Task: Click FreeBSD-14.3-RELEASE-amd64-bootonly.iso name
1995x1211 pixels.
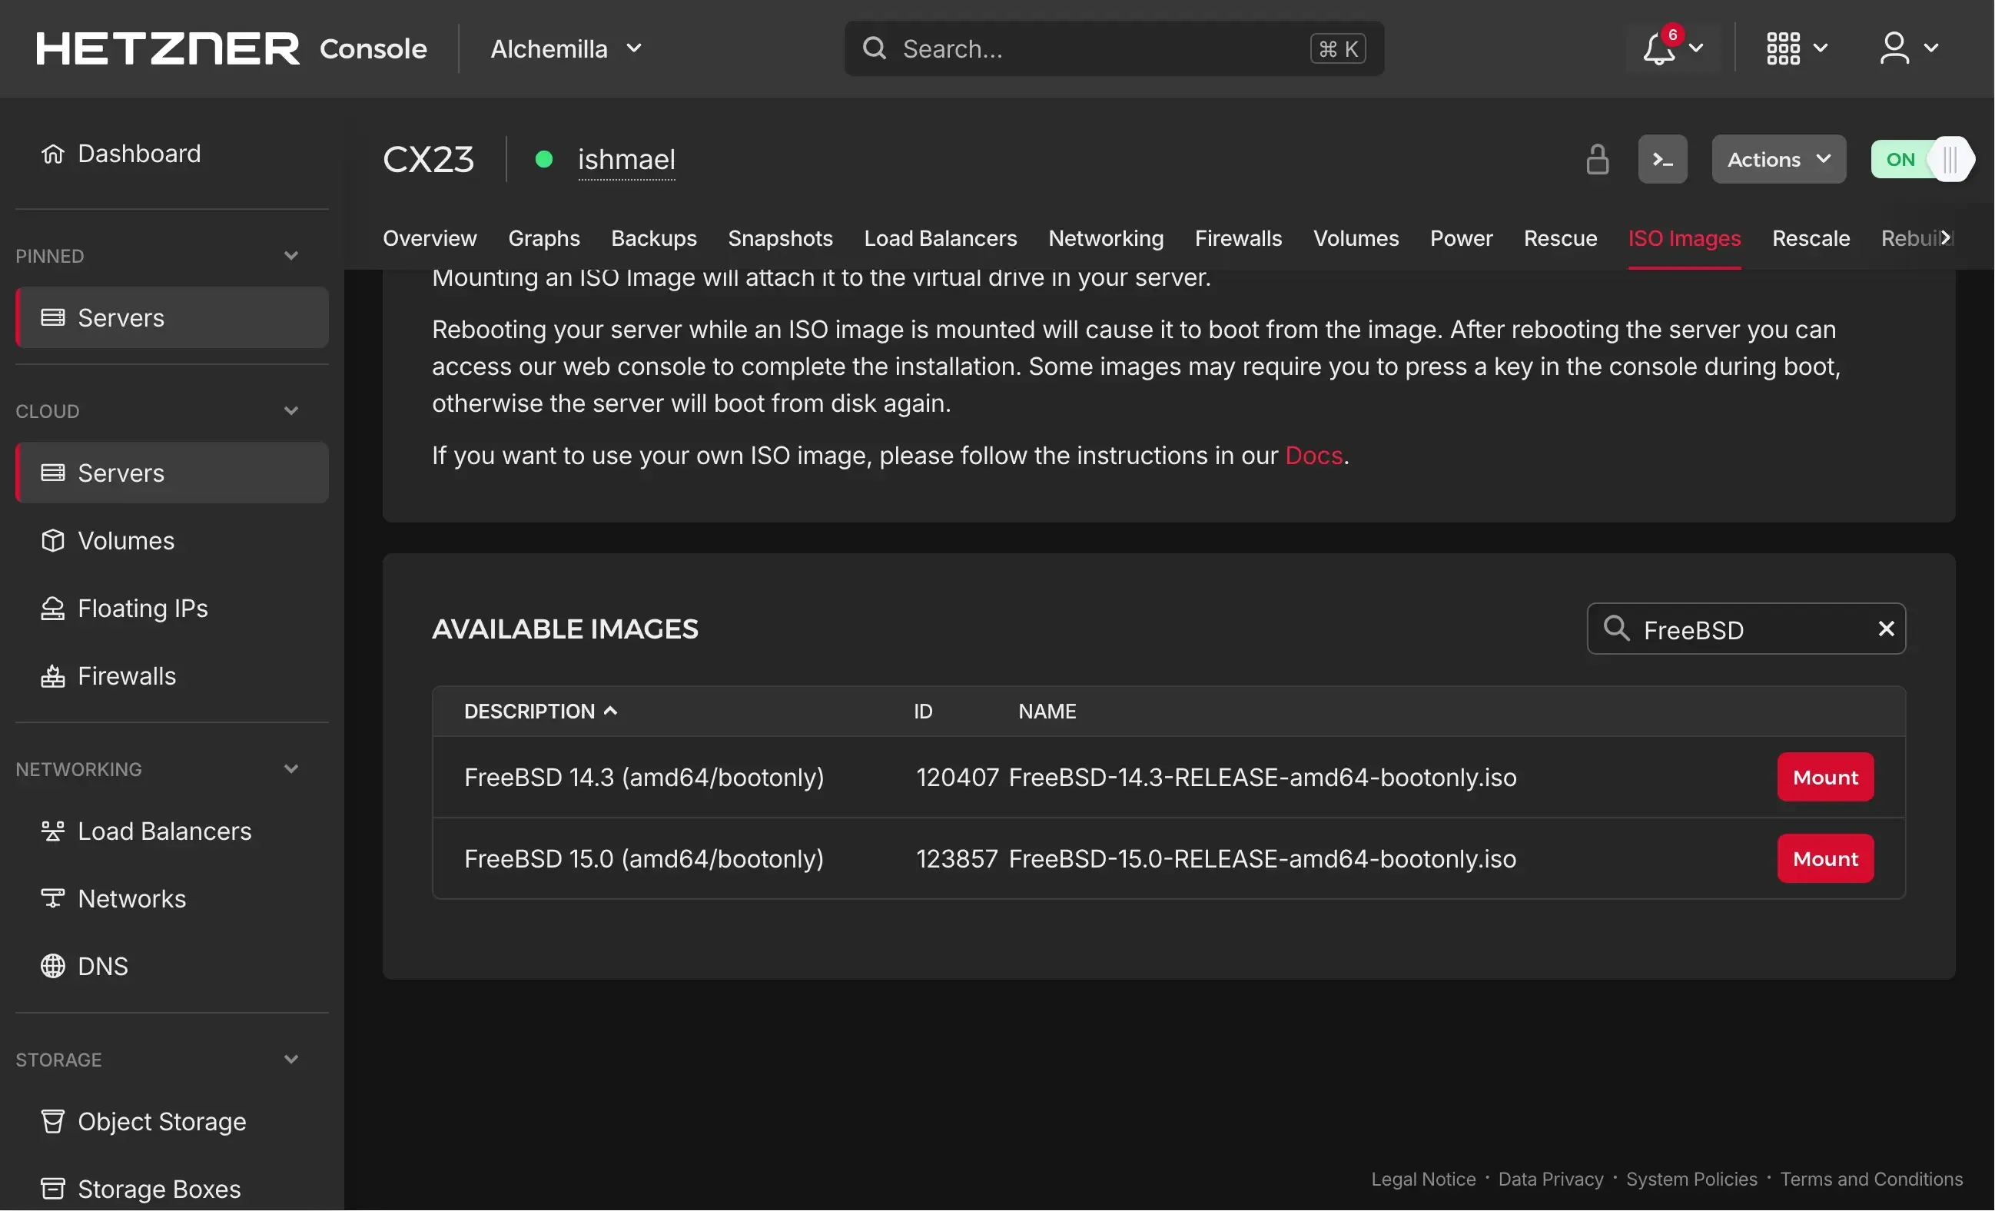Action: coord(1263,777)
